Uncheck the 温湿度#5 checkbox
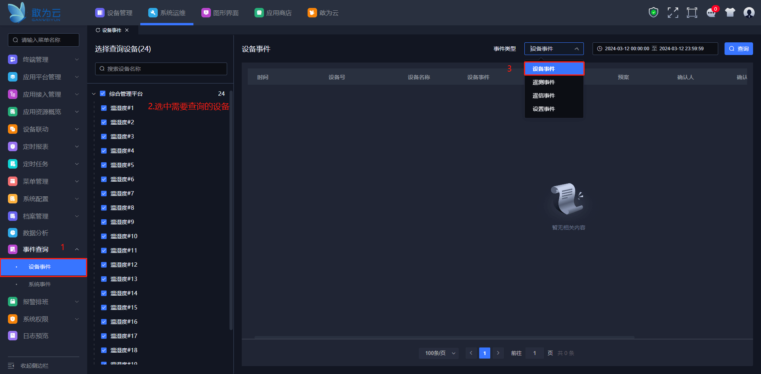The height and width of the screenshot is (374, 761). (104, 165)
